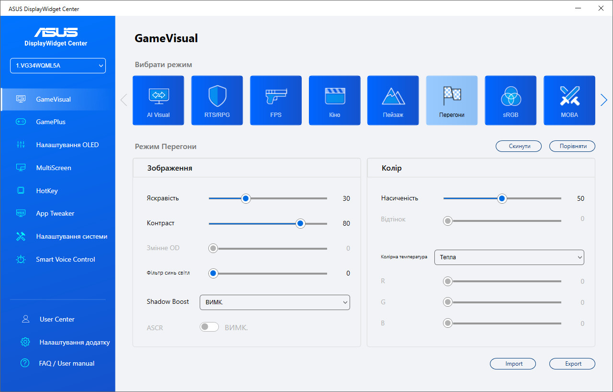
Task: Click the Скинути reset button
Action: coord(519,146)
